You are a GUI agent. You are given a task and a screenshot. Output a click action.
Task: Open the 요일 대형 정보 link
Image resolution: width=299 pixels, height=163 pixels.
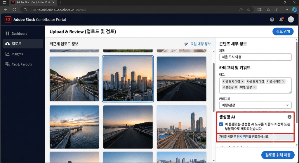coord(200,44)
